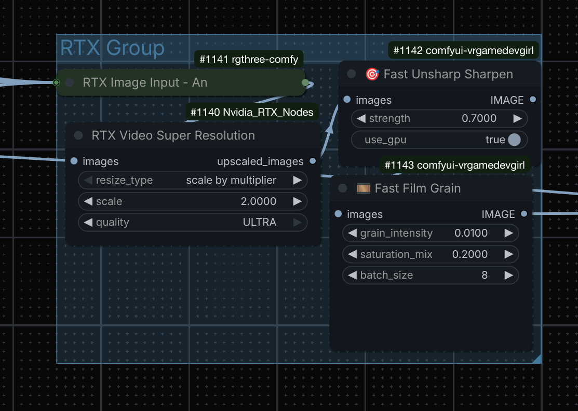This screenshot has width=578, height=411.
Task: Click the #1140 Nvidia_RTX_Nodes badge
Action: pos(252,112)
